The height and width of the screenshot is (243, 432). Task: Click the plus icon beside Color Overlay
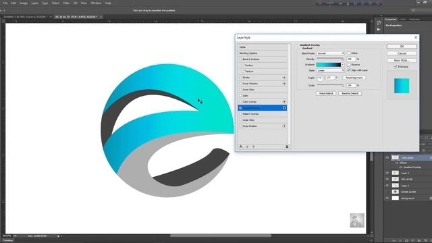[284, 102]
